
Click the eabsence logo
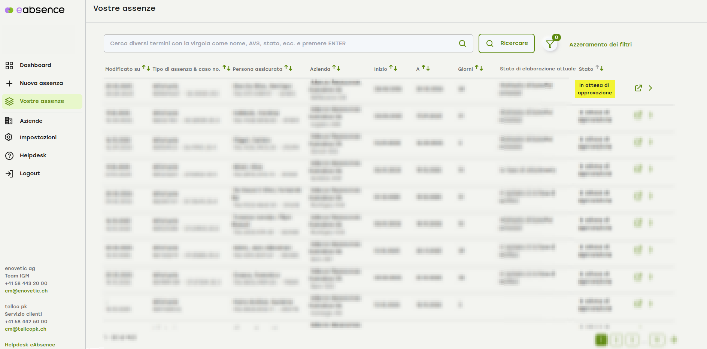(x=35, y=10)
